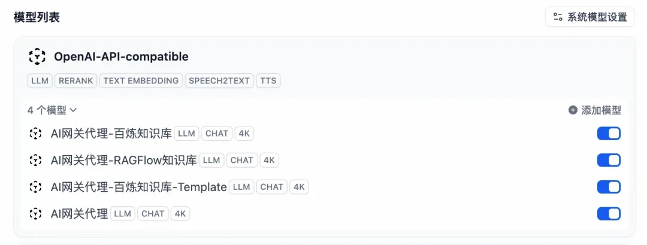The width and height of the screenshot is (647, 245).
Task: Click the icon beside AI网关代理-百炼知识库-Template model
Action: (x=35, y=187)
